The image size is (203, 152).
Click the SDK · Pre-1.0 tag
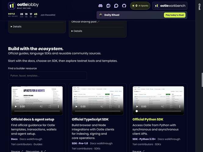(x=80, y=143)
